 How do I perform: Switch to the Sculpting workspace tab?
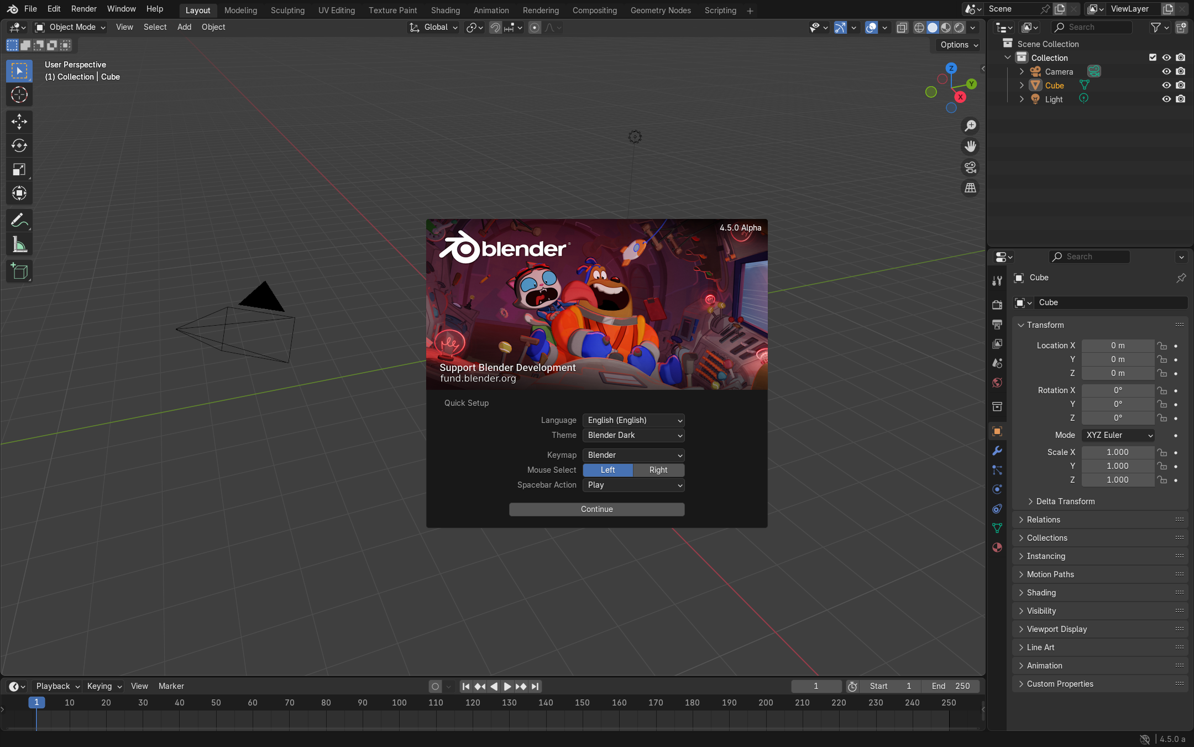(287, 10)
